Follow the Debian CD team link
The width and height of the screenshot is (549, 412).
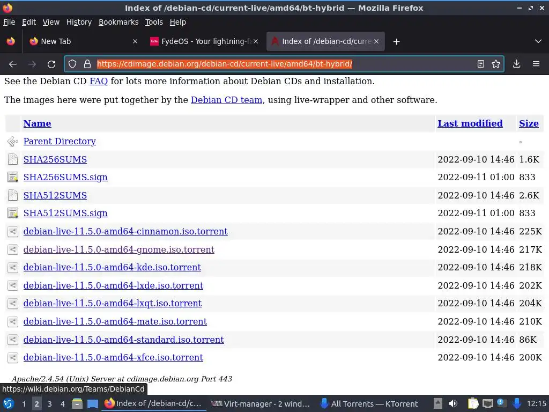coord(227,100)
